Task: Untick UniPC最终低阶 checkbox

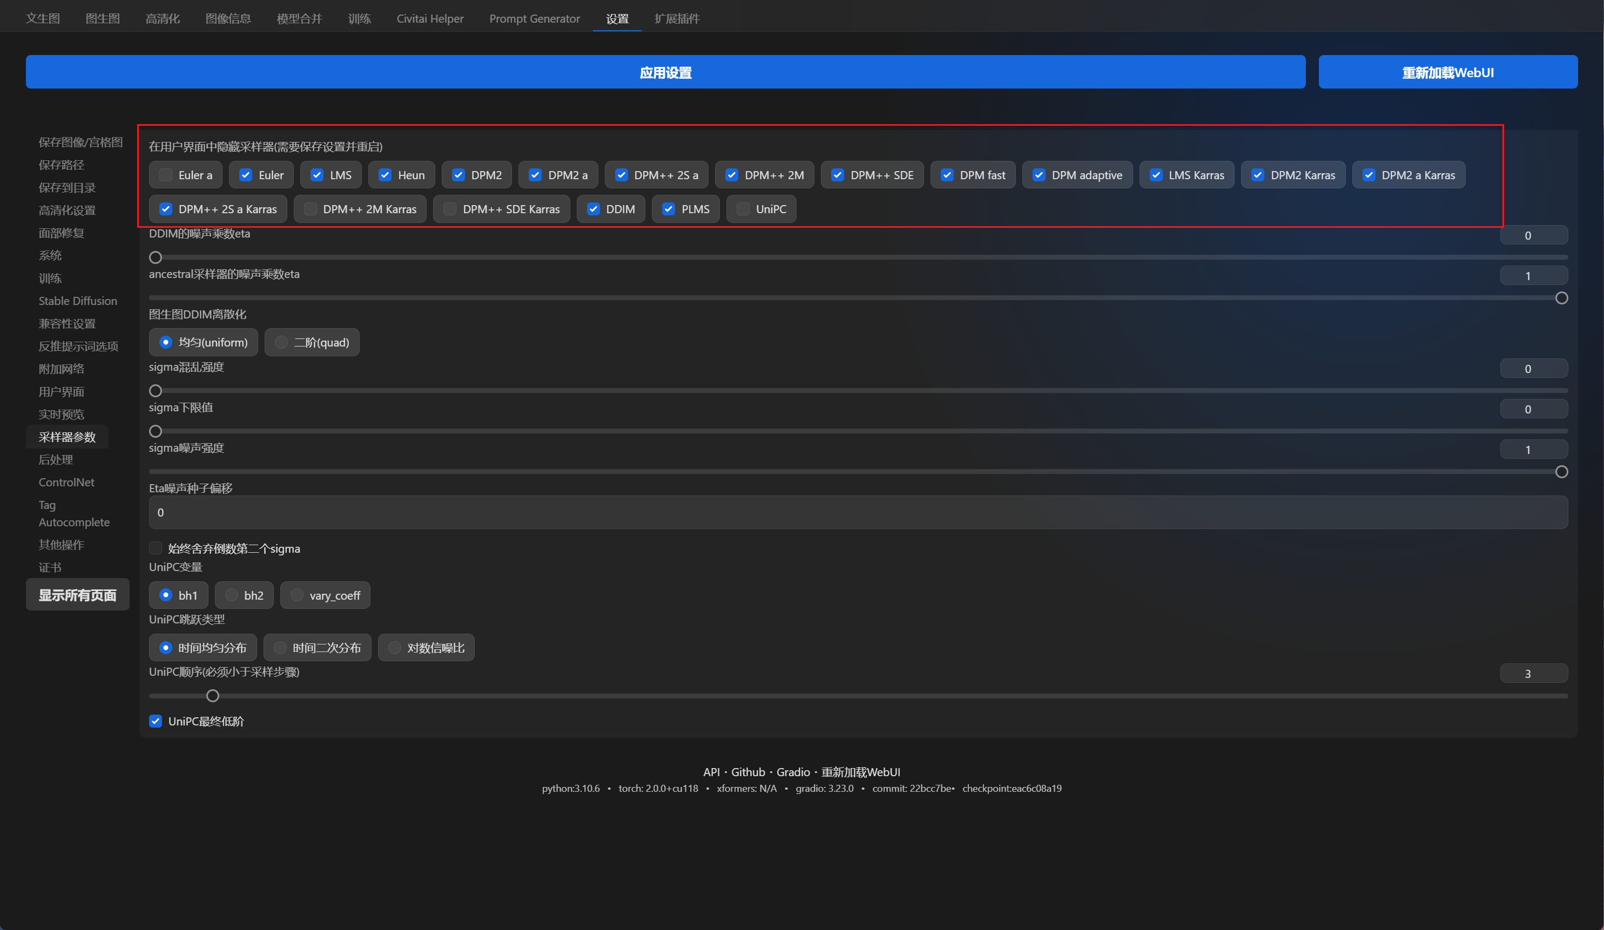Action: tap(156, 721)
